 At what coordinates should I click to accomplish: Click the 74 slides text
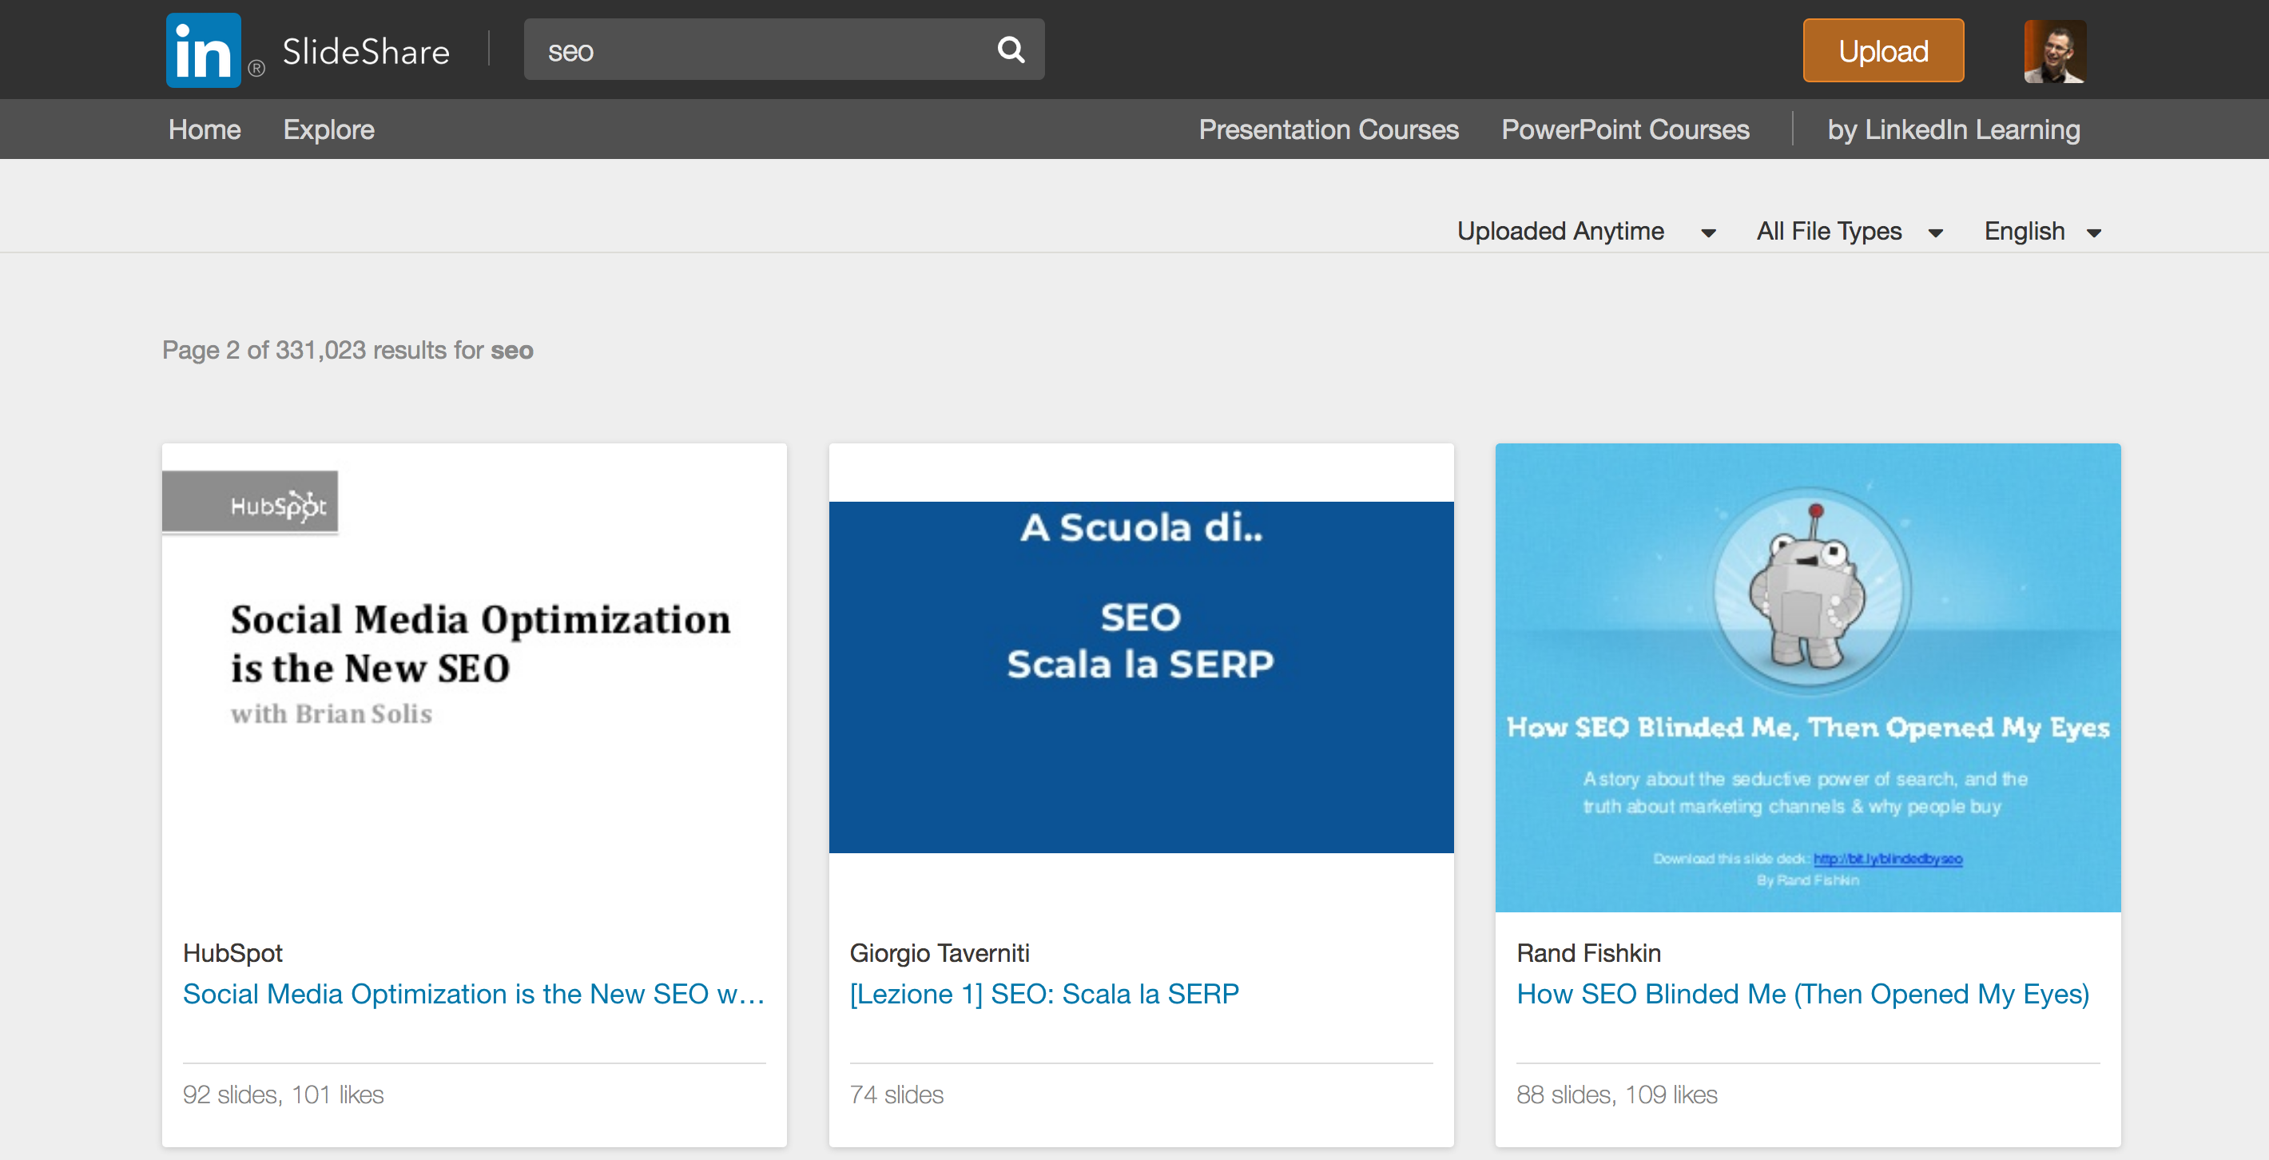(x=896, y=1094)
